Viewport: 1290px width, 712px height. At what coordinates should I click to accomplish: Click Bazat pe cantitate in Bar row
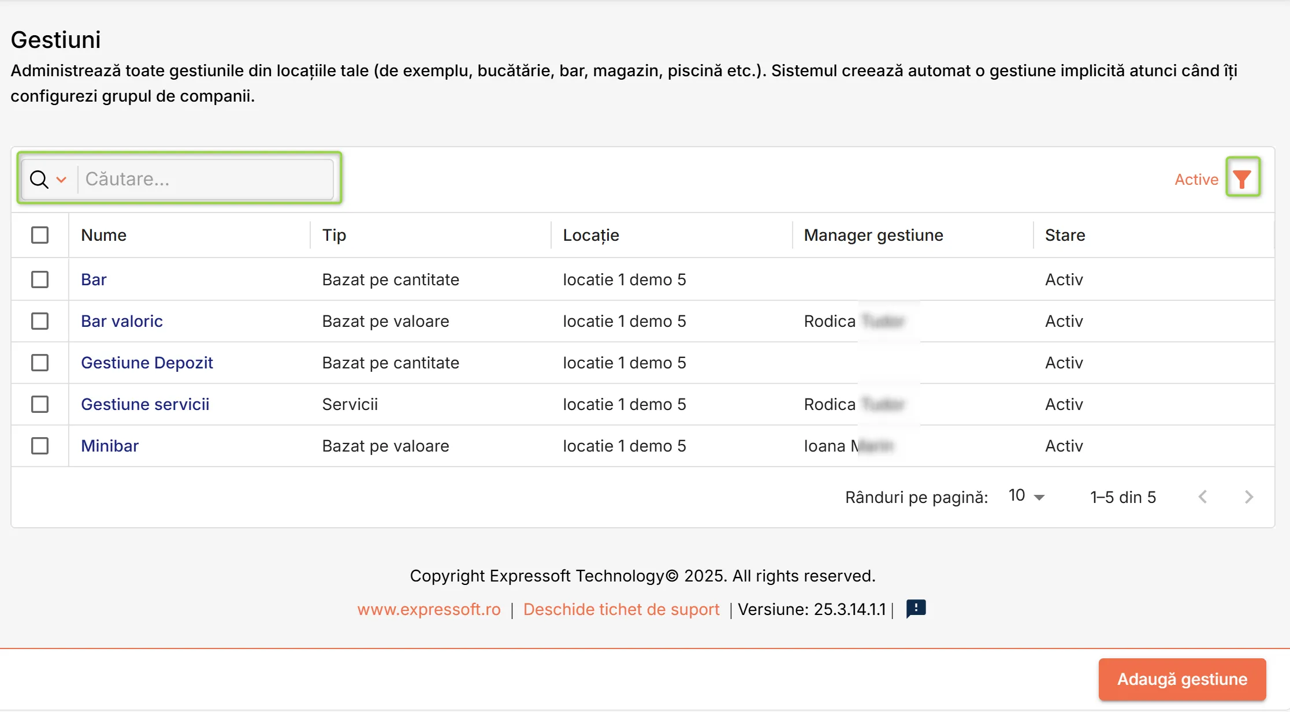pos(391,279)
